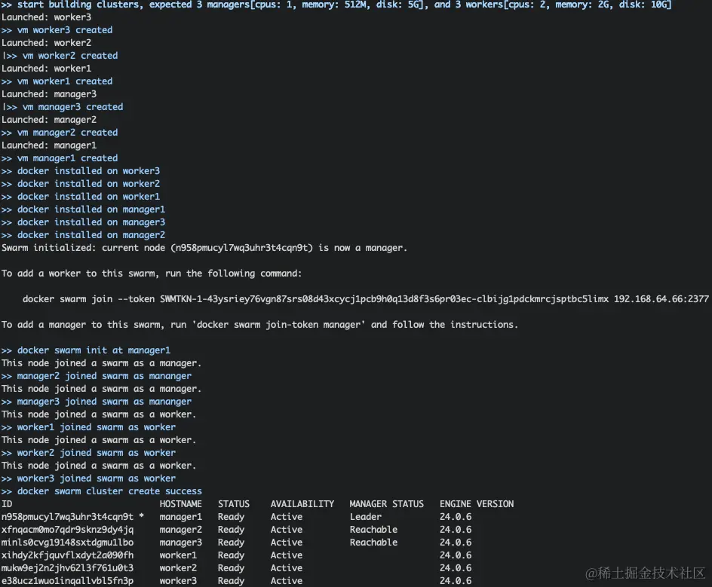
Task: Click the 'Swarm initialized' message line
Action: coord(204,248)
